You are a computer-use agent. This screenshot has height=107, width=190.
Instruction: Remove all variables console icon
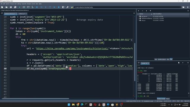(x=179, y=63)
